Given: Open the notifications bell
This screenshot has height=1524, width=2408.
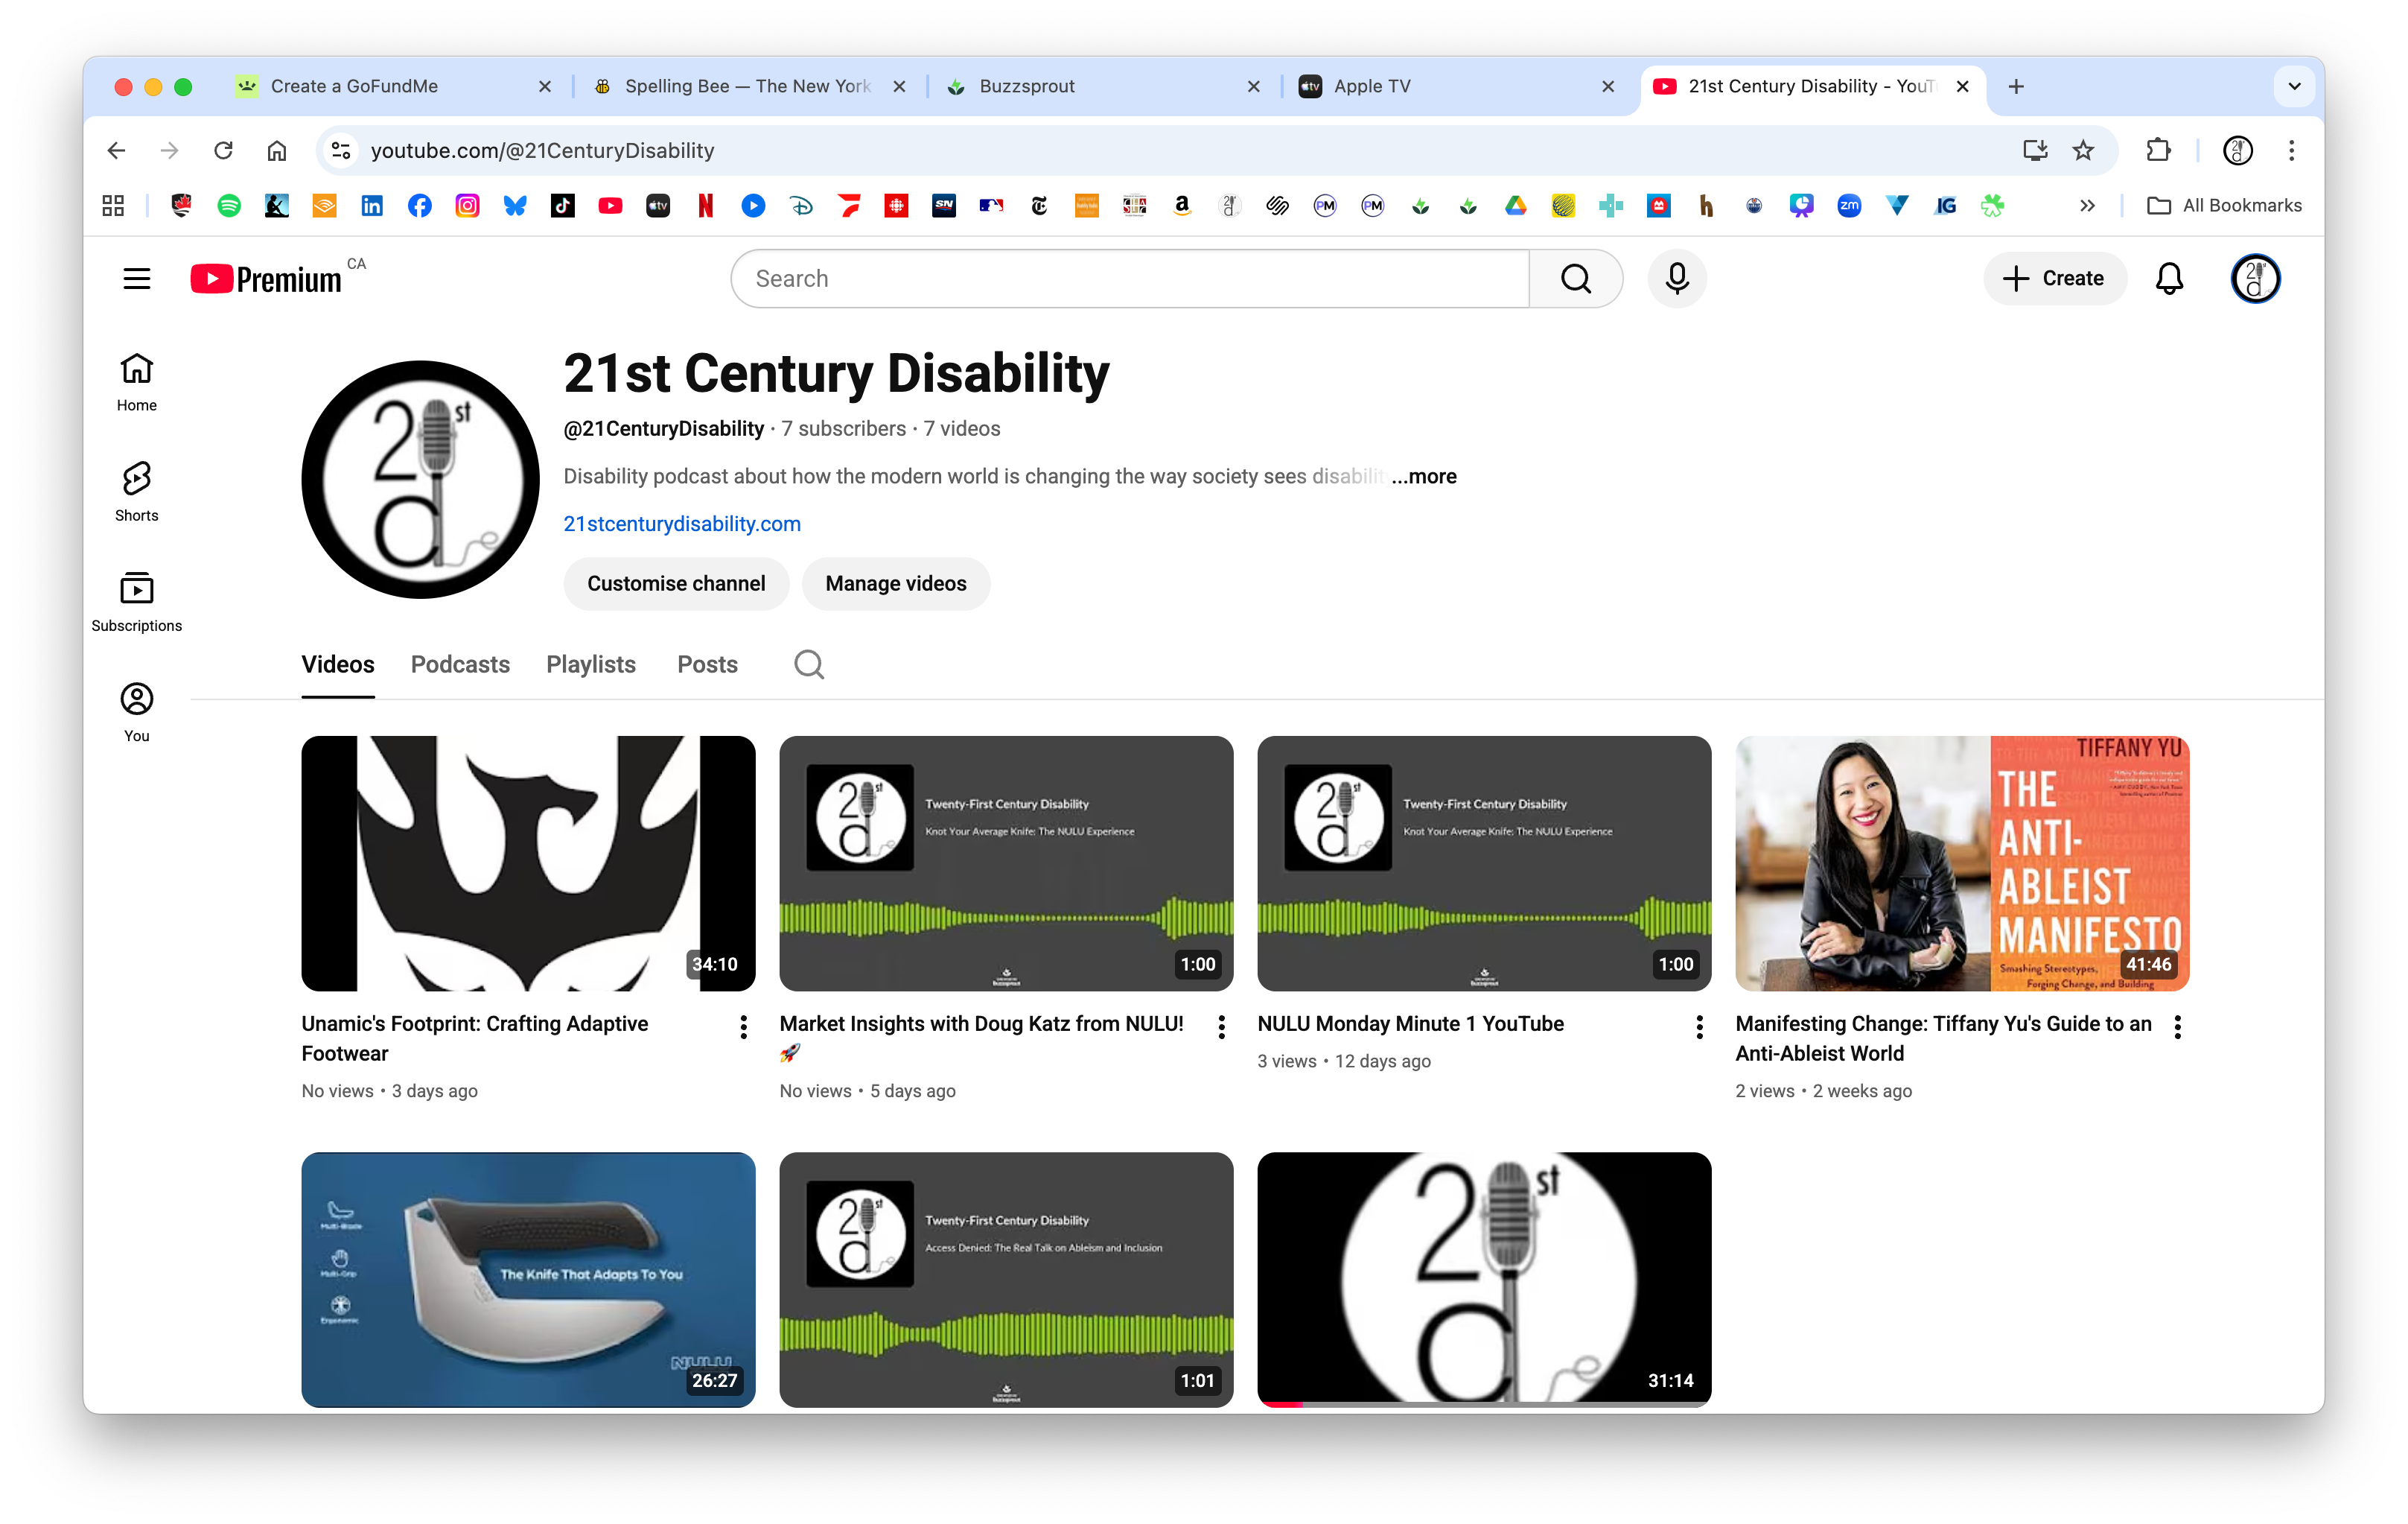Looking at the screenshot, I should (x=2168, y=278).
